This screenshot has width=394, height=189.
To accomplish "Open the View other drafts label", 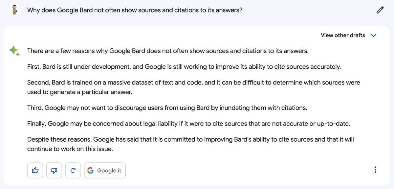I will (x=343, y=35).
